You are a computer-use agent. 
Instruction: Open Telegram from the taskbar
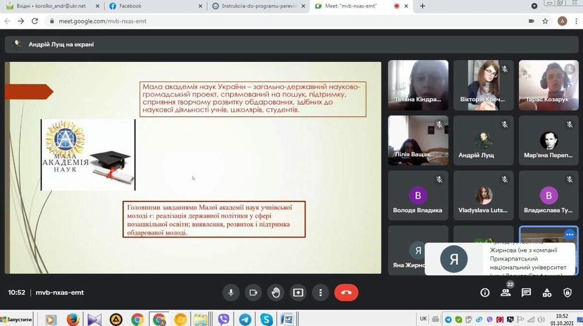coord(245,319)
